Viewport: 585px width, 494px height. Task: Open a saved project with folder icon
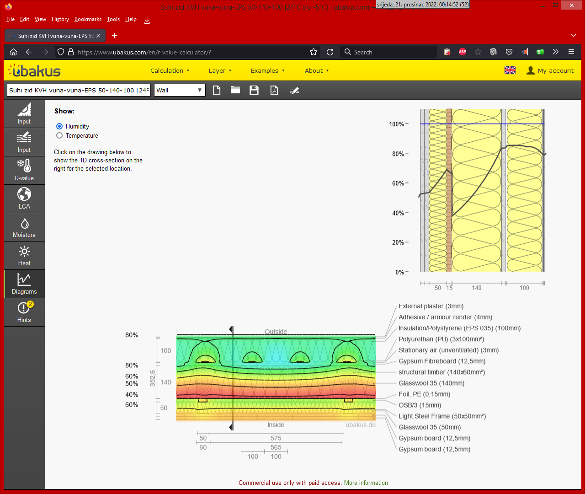[x=235, y=90]
